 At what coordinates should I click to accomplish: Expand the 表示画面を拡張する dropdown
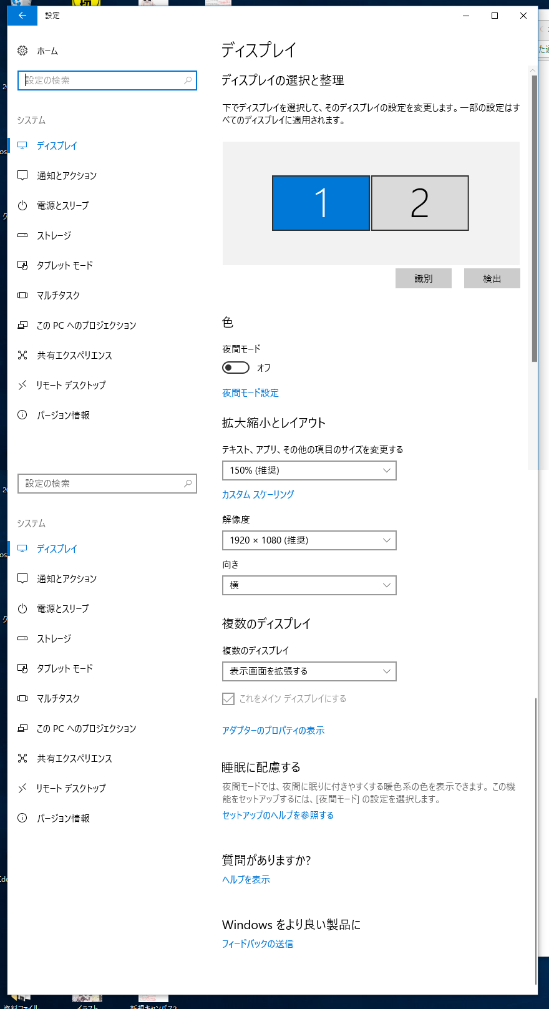pos(309,671)
